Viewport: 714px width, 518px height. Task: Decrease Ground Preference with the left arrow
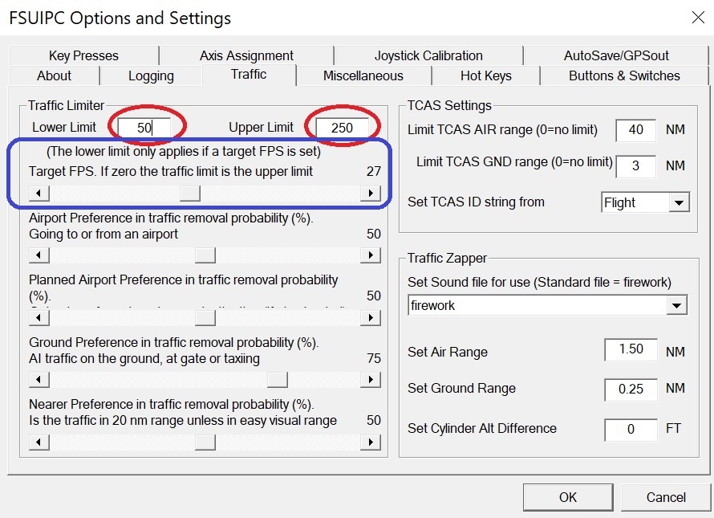coord(39,380)
